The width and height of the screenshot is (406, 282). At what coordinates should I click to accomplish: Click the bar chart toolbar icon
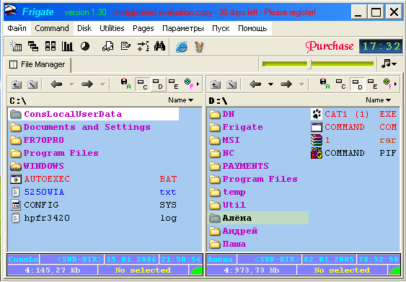click(x=67, y=46)
